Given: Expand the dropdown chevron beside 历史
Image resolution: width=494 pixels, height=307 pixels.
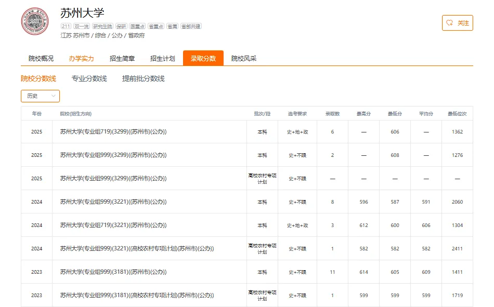Looking at the screenshot, I should [53, 96].
